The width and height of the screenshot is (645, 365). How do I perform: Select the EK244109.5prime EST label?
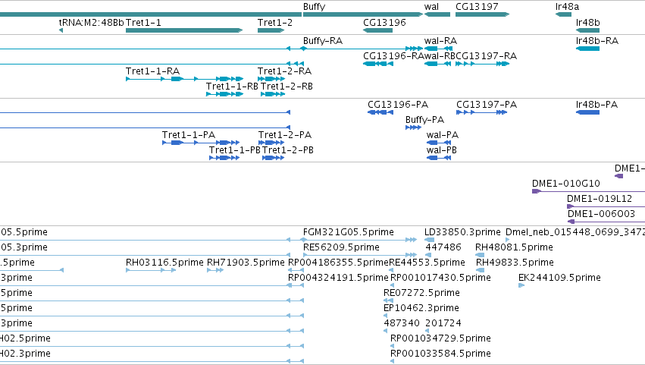click(x=559, y=278)
